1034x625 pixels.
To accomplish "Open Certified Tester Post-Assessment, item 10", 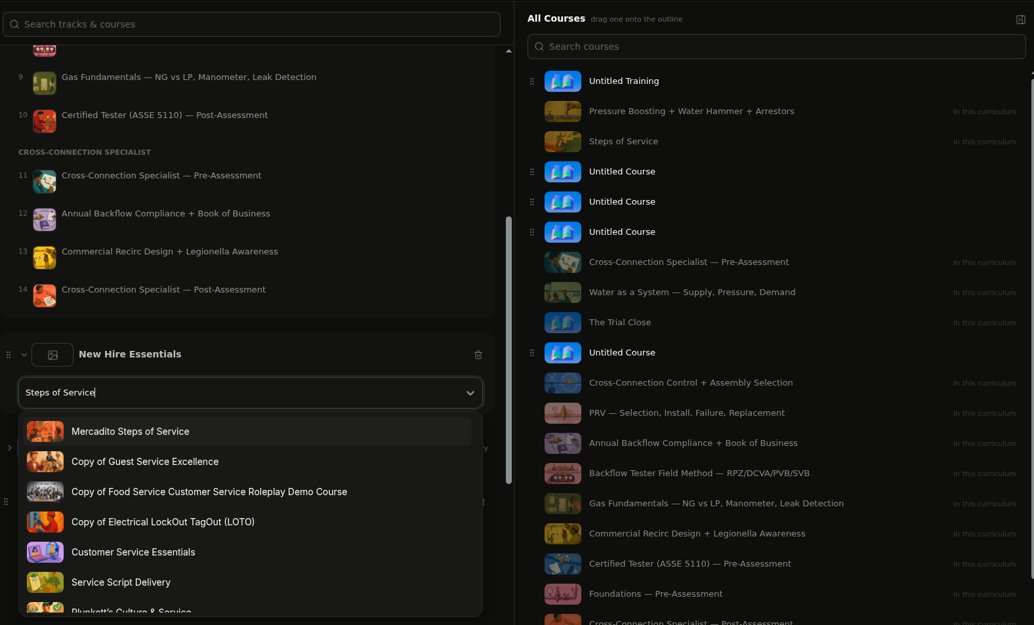I will pos(165,115).
